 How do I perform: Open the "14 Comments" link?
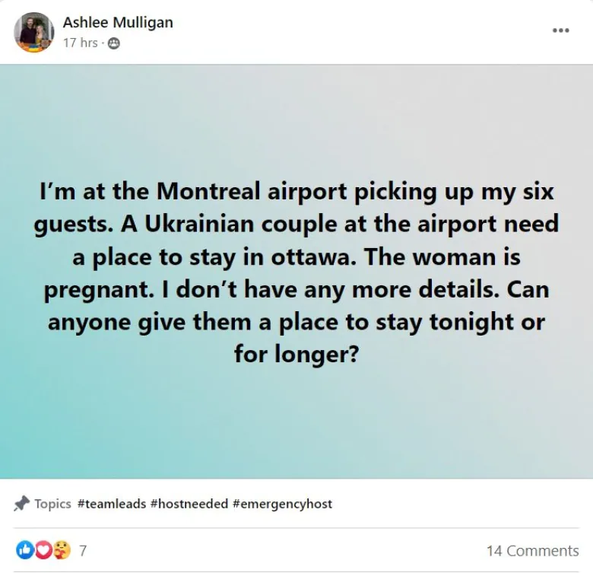(x=532, y=551)
